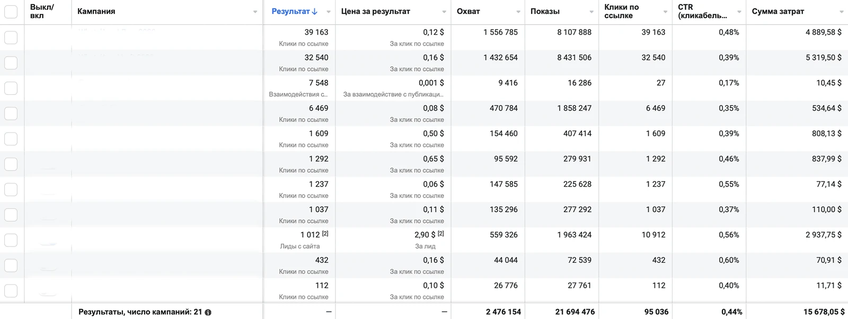Image resolution: width=848 pixels, height=319 pixels.
Task: Sort by the blue Результат header label
Action: pos(290,11)
